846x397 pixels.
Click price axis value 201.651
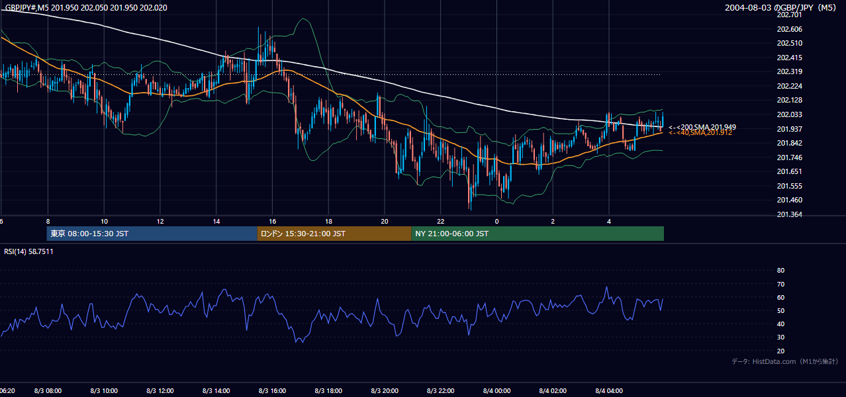click(789, 171)
